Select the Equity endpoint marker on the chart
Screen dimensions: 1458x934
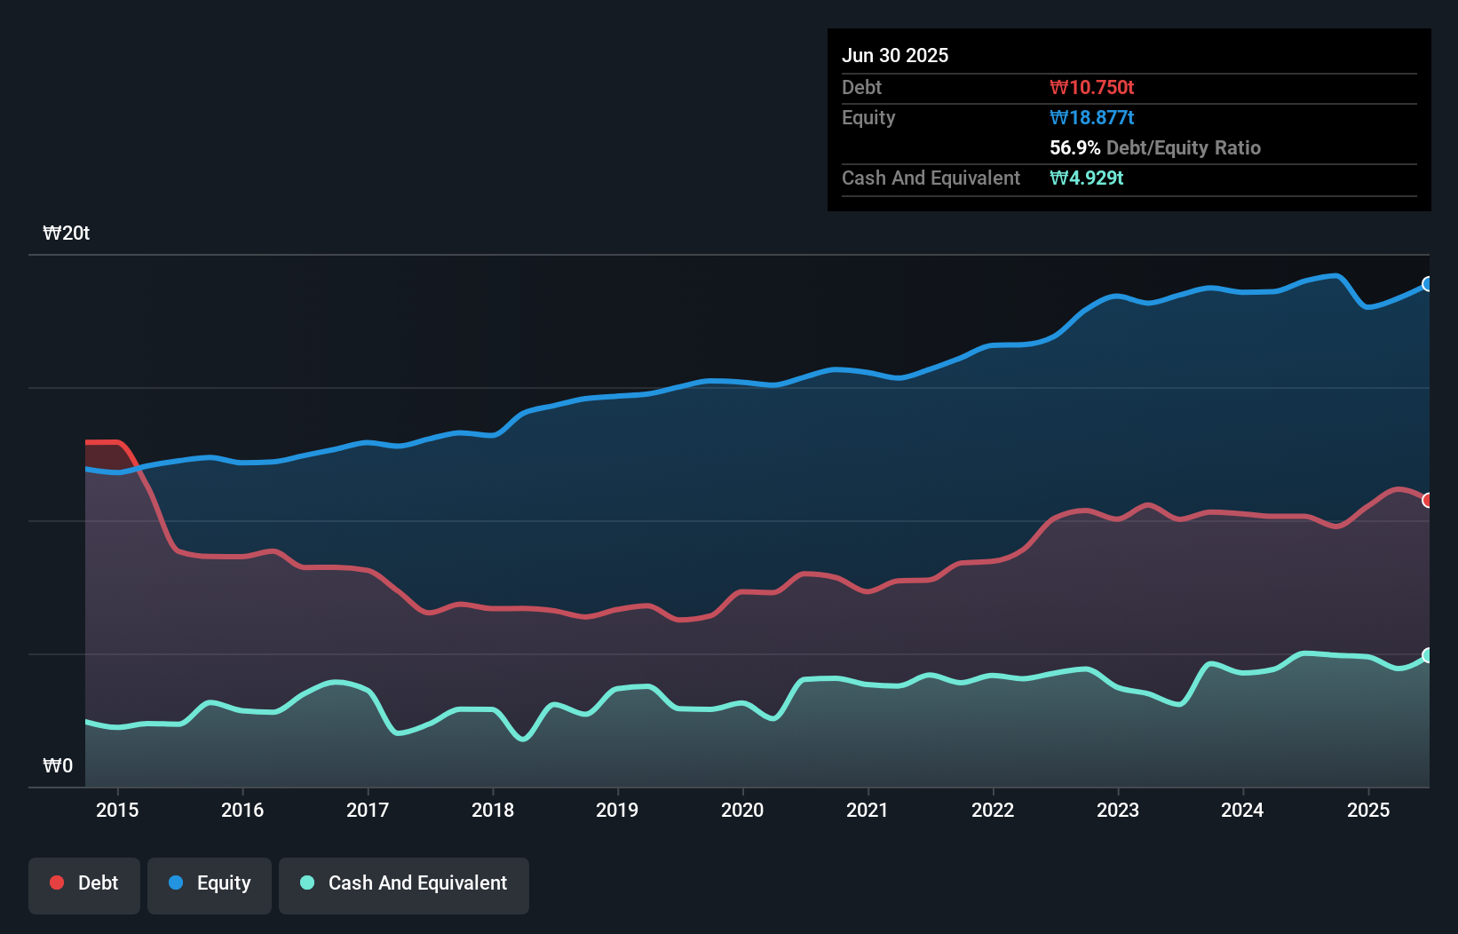[x=1426, y=285]
